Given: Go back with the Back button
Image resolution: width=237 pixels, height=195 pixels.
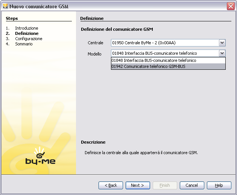Looking at the screenshot, I should [x=111, y=185].
